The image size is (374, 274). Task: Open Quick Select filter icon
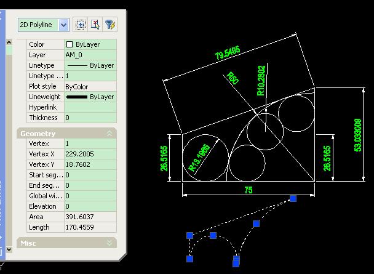coord(110,25)
